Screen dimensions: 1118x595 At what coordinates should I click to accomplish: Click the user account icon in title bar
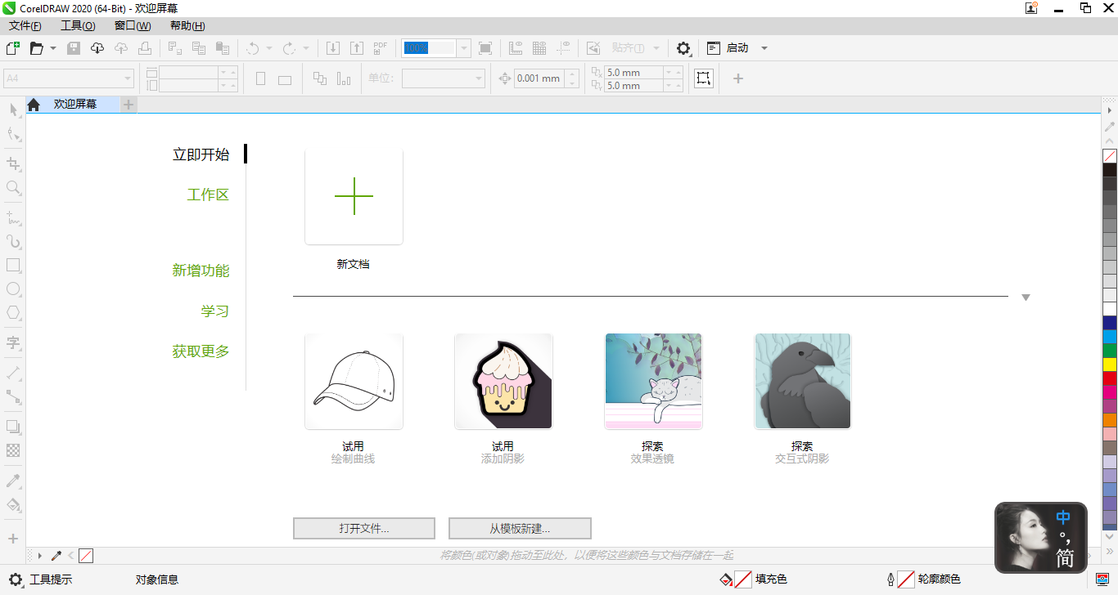pyautogui.click(x=1032, y=8)
